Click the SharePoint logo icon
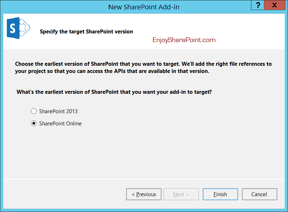The width and height of the screenshot is (288, 212). (x=18, y=28)
